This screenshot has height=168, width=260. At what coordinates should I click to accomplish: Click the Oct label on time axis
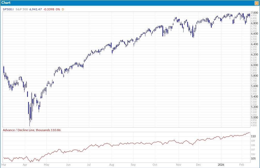[155, 164]
